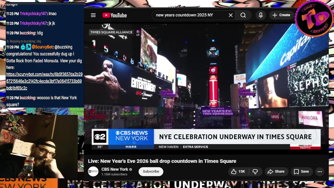Click the streamer webcam overlay
The width and height of the screenshot is (334, 188).
click(x=39, y=146)
